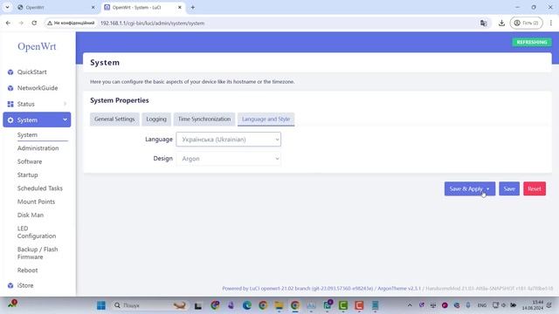This screenshot has height=314, width=559.
Task: Select the Language and Style tab
Action: coord(266,119)
